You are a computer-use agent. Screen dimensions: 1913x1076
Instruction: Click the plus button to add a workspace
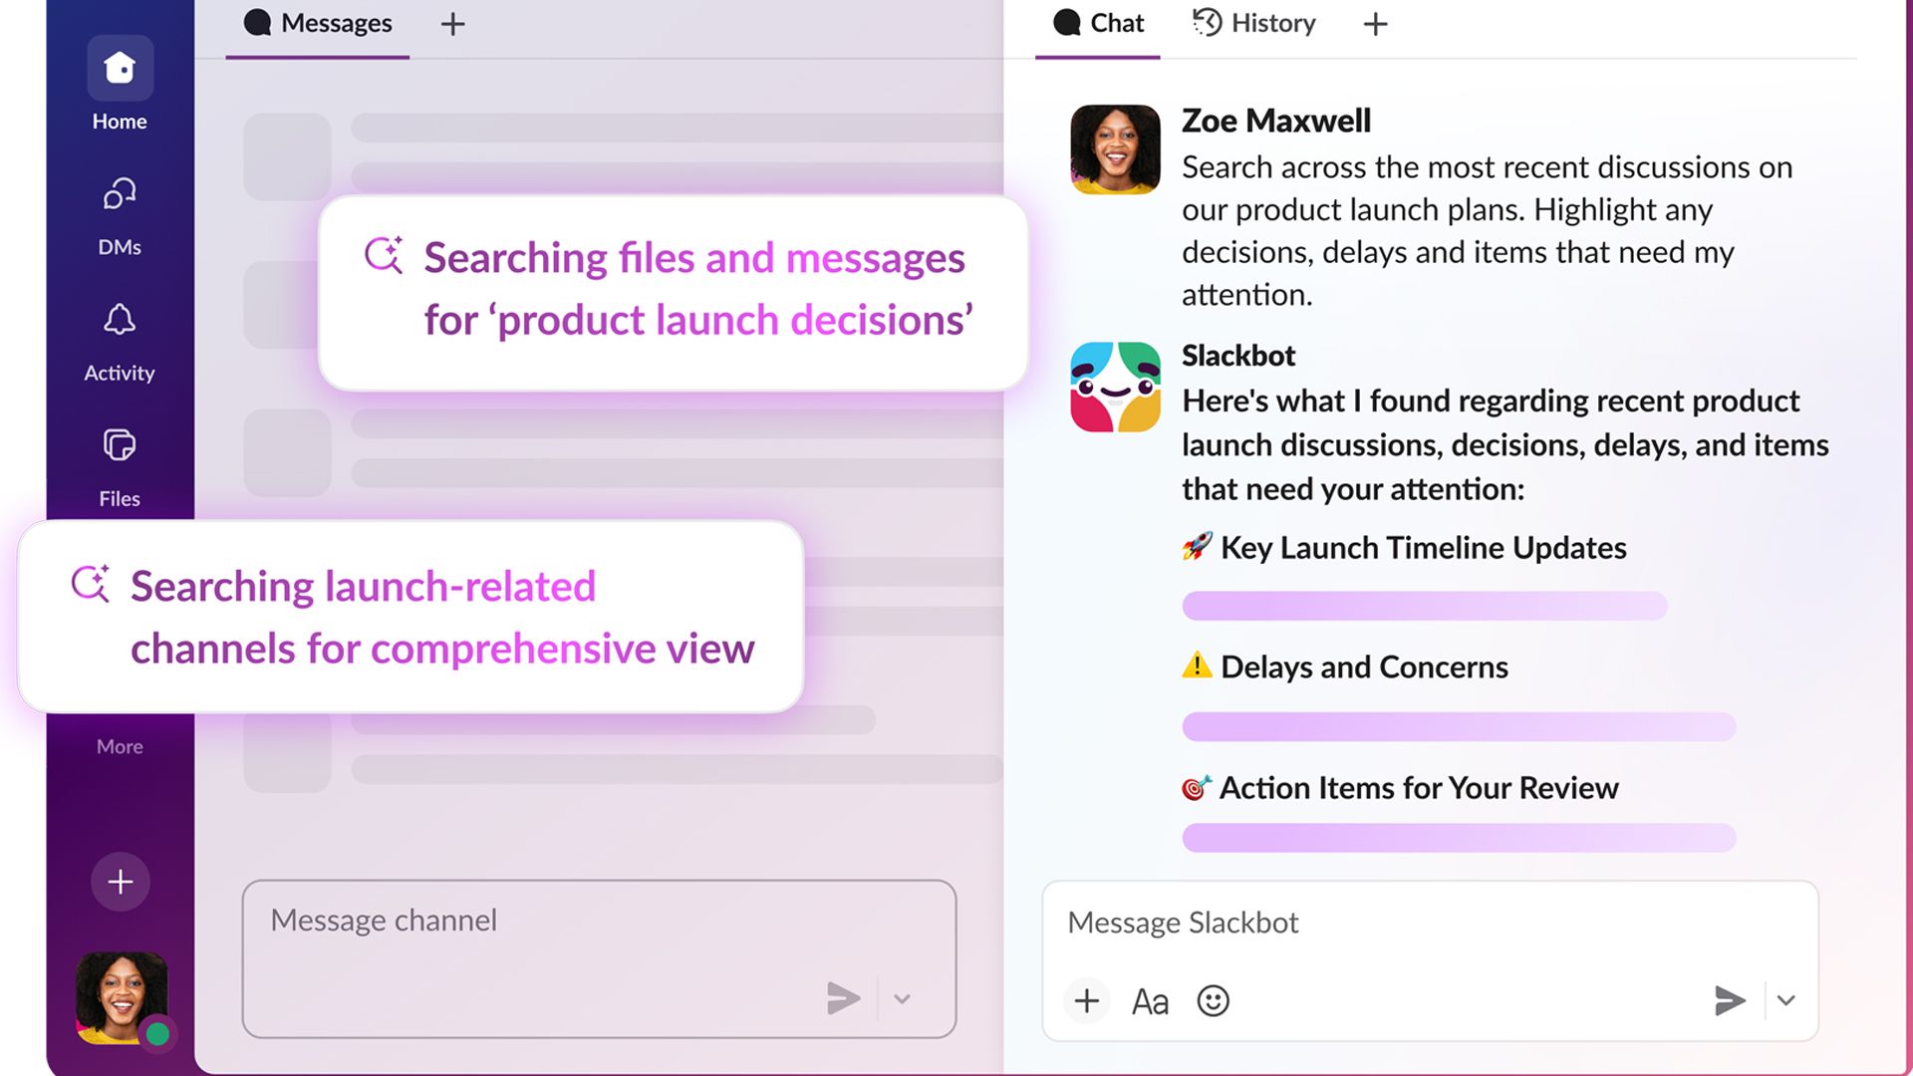(120, 881)
